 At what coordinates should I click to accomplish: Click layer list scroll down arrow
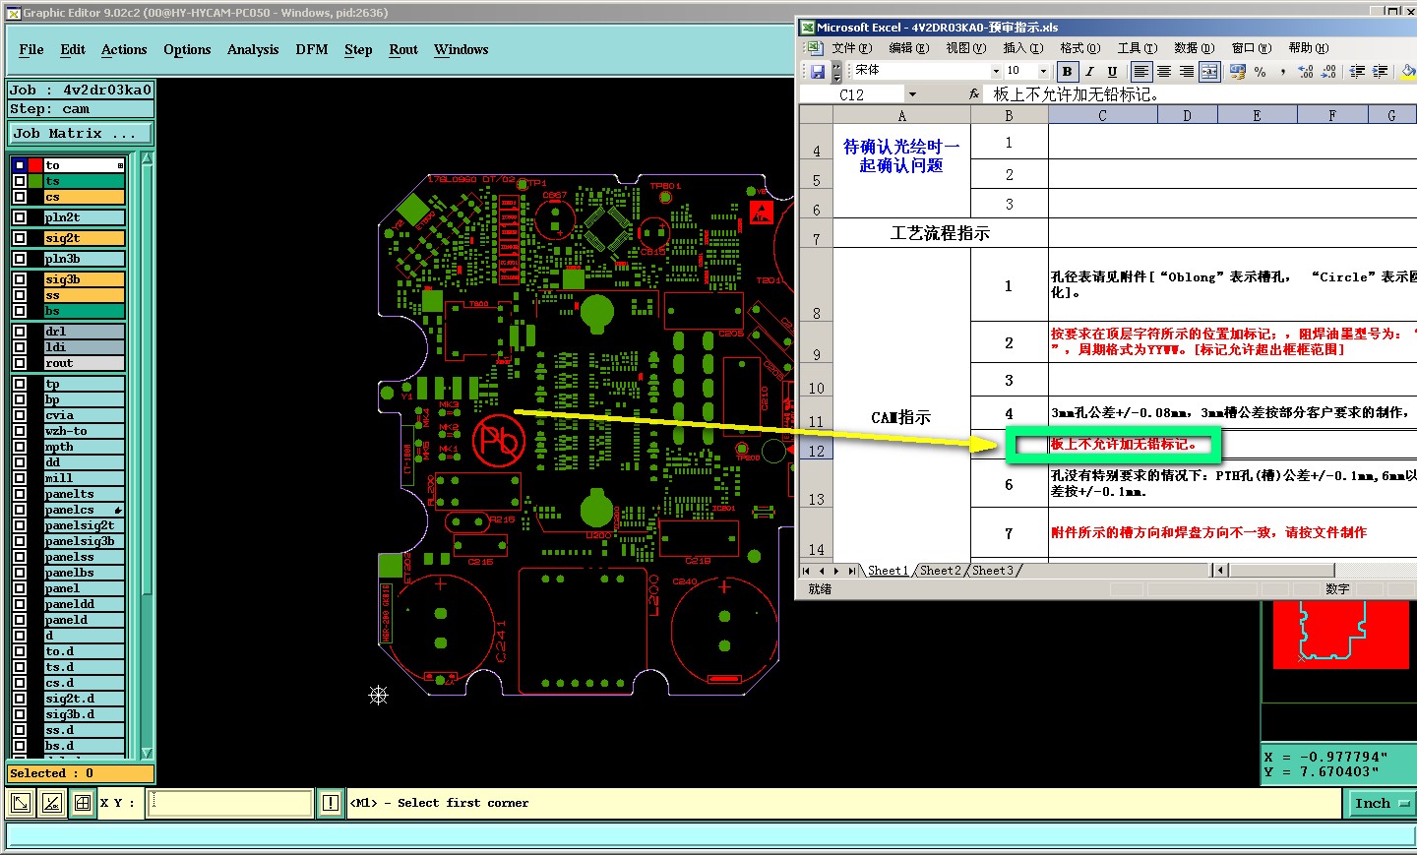pyautogui.click(x=148, y=754)
